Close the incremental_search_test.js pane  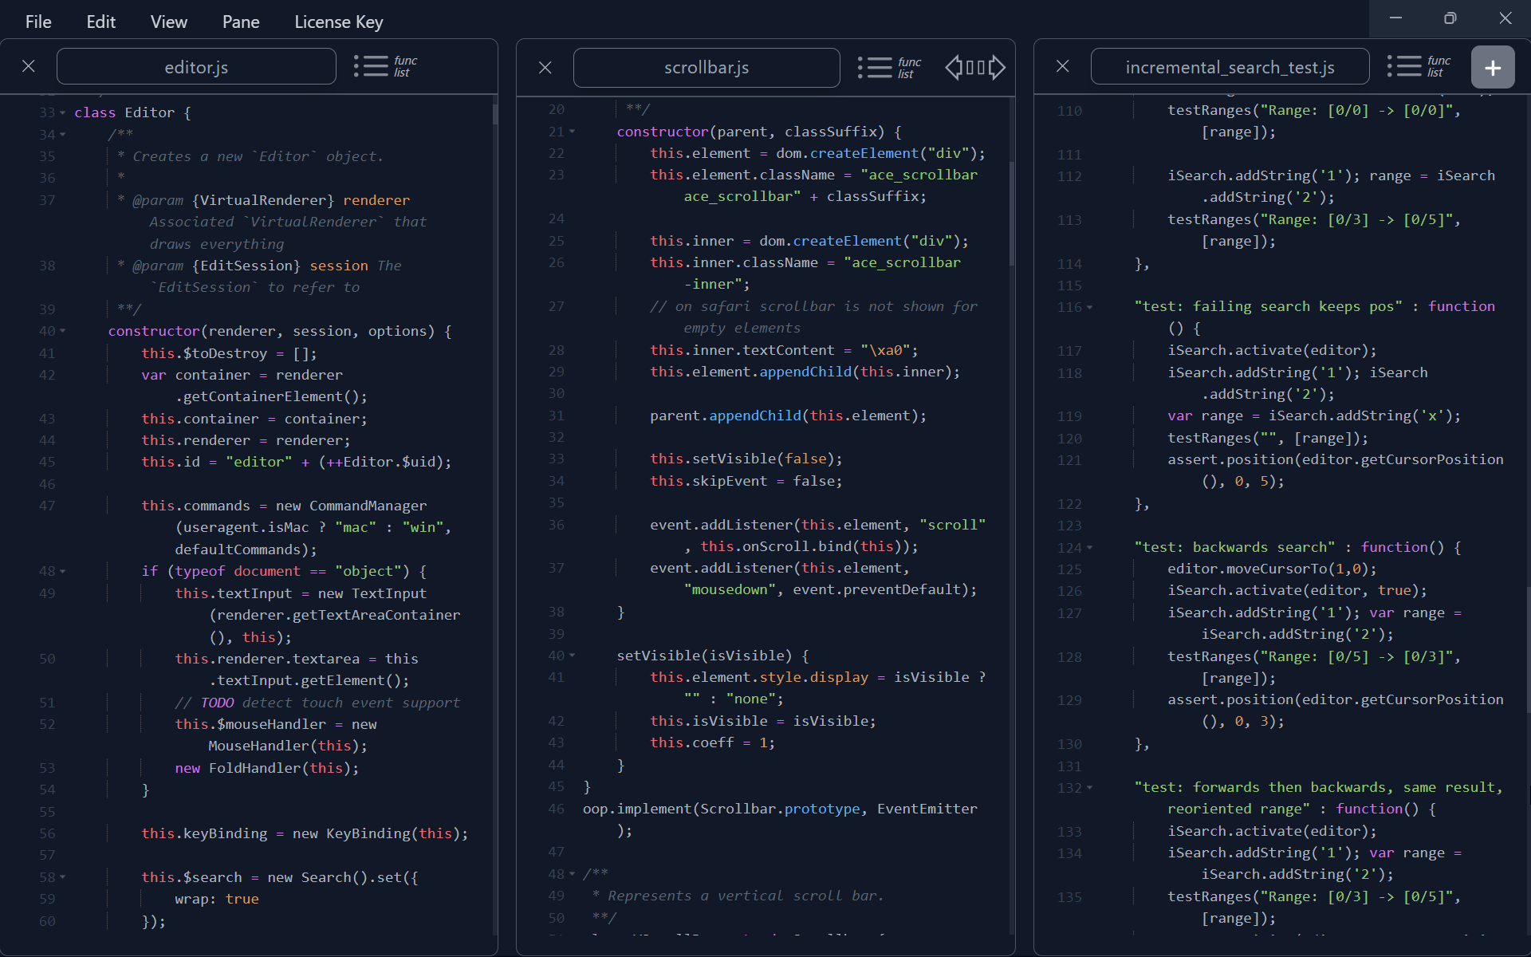[1062, 66]
